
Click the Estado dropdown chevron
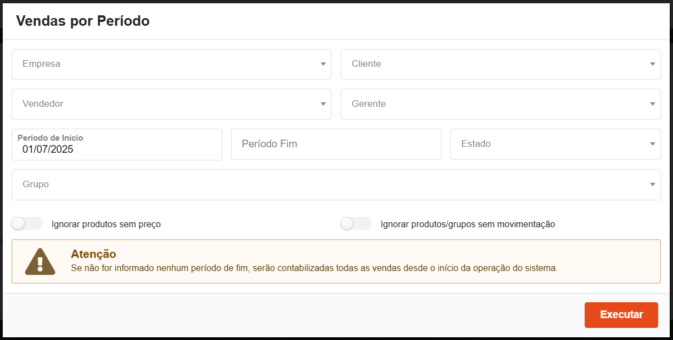pos(652,144)
